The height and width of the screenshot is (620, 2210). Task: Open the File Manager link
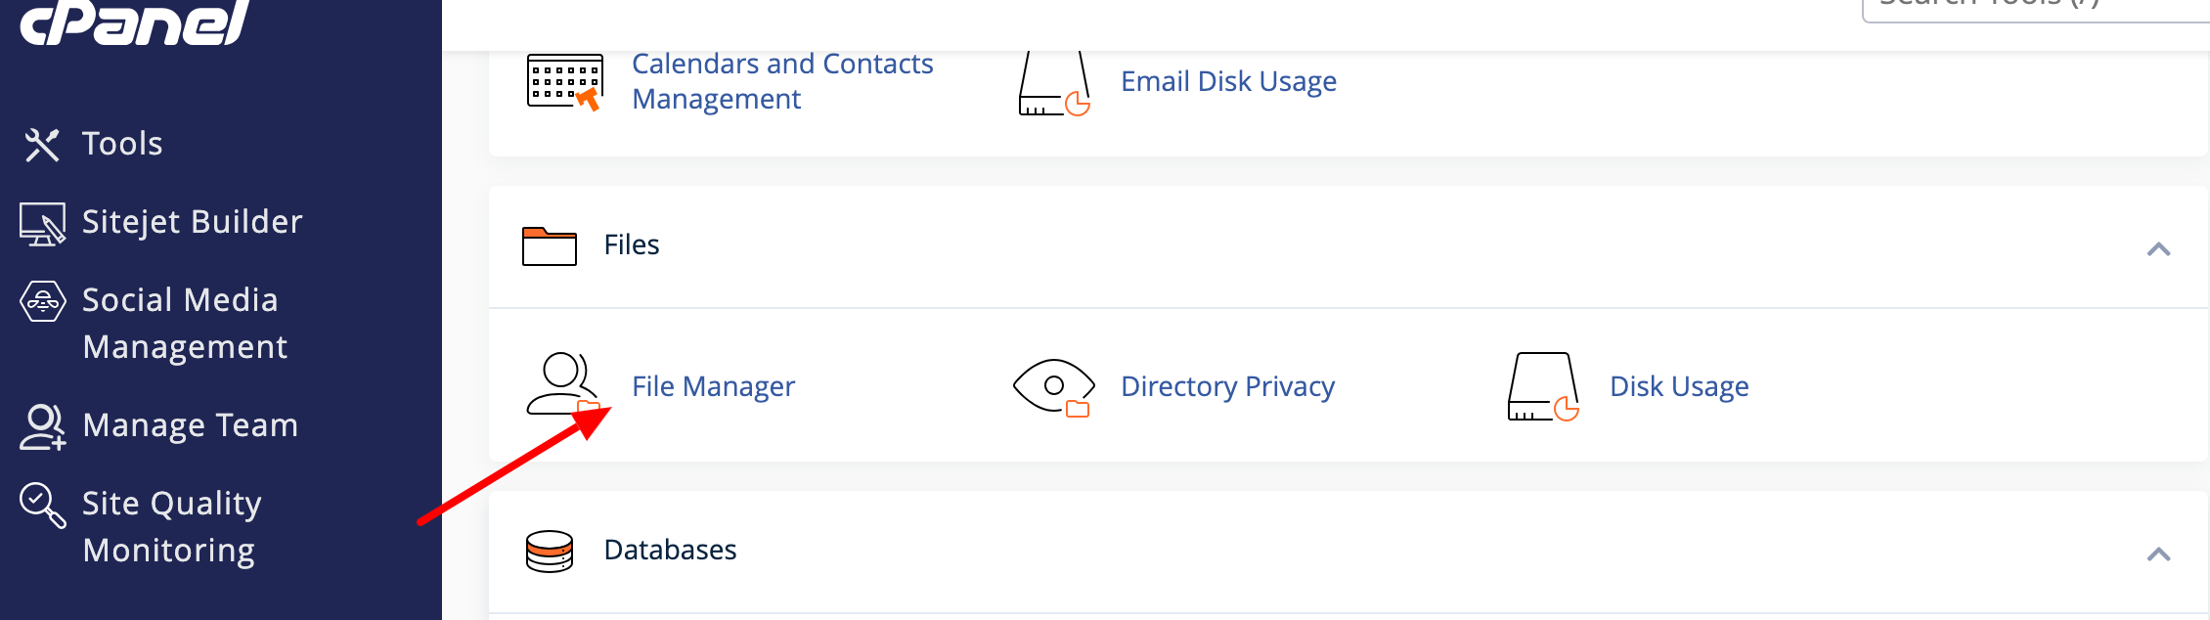(x=713, y=386)
